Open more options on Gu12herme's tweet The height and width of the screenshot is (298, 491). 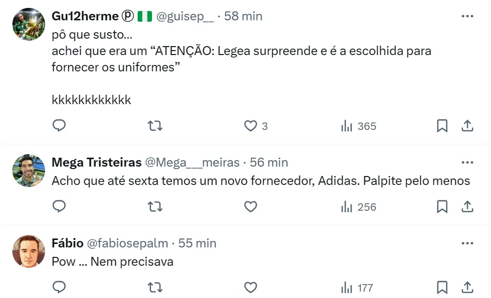[467, 16]
